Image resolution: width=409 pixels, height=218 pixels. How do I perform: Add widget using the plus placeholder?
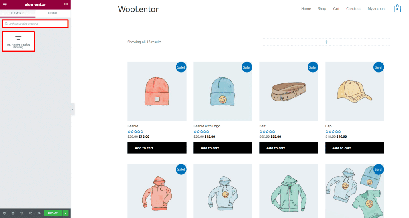[x=326, y=42]
